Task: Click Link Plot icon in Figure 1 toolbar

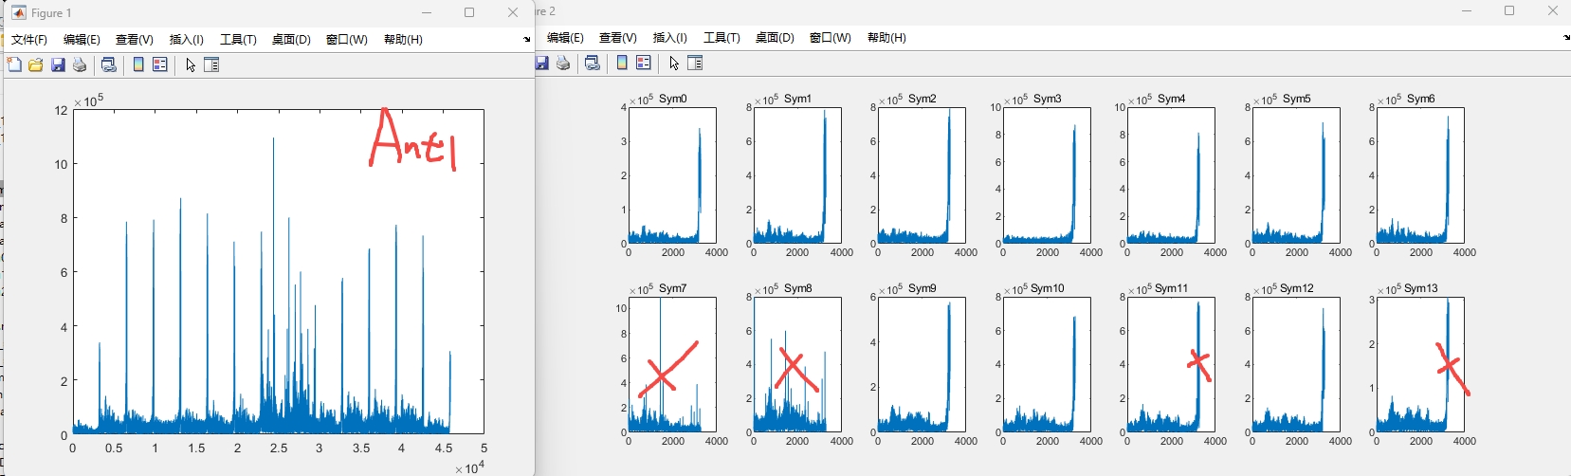Action: pyautogui.click(x=109, y=64)
